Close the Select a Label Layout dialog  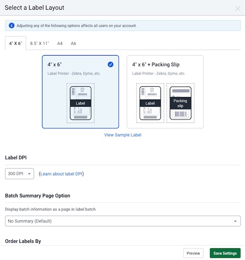(x=238, y=8)
